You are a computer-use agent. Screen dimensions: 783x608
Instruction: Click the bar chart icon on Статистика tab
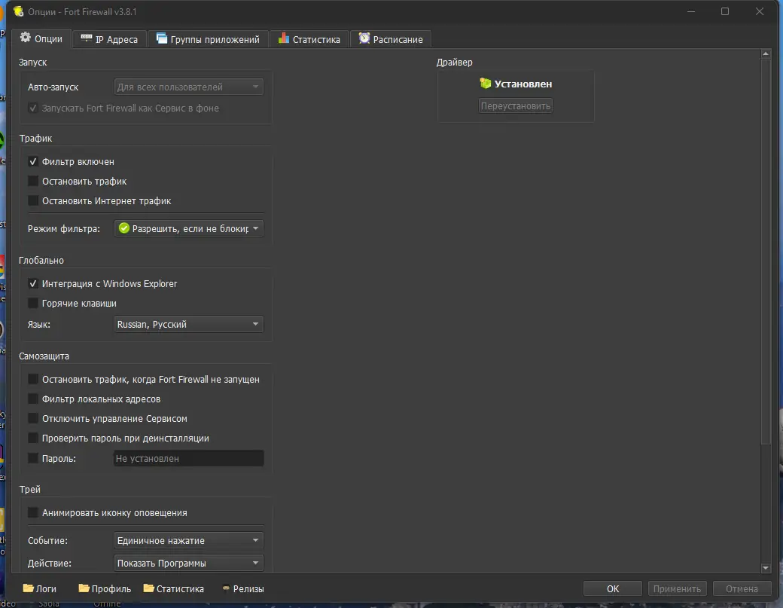pos(284,38)
